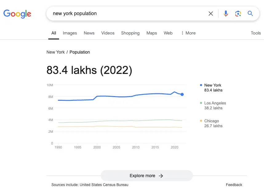Click the magnifying glass to search
This screenshot has height=195, width=264.
[x=250, y=14]
